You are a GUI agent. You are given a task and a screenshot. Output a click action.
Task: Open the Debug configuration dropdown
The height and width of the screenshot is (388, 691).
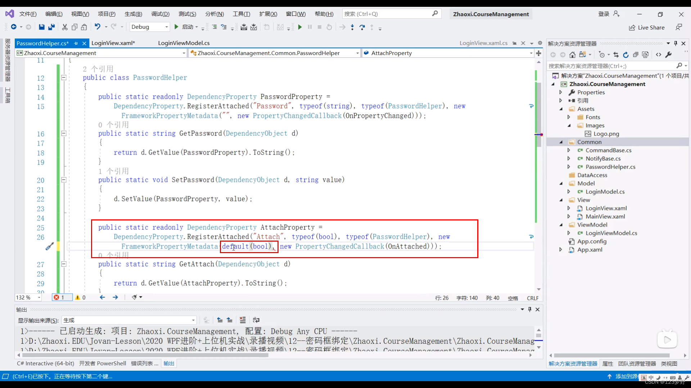pyautogui.click(x=150, y=27)
